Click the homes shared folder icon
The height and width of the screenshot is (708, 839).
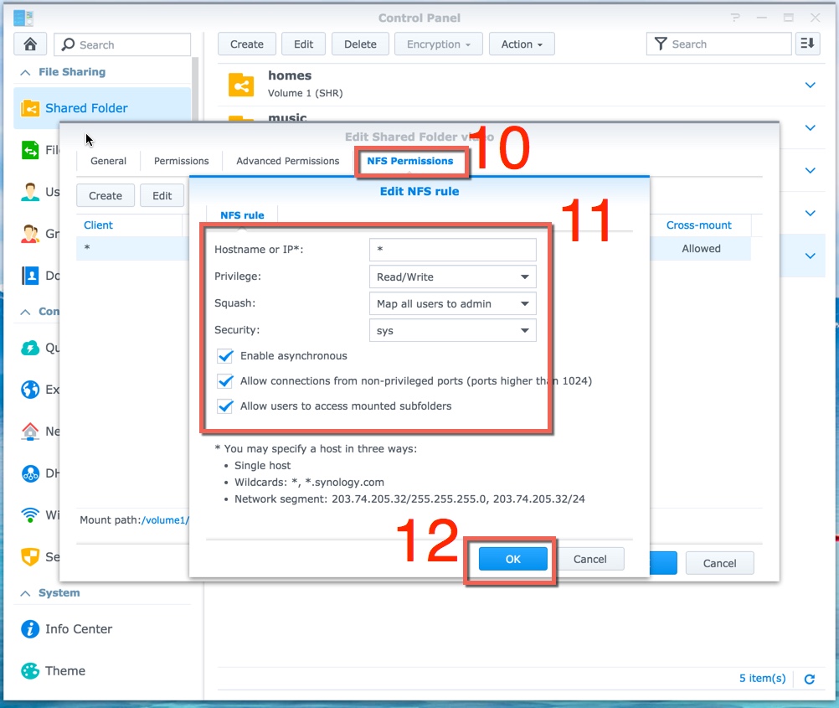pos(241,84)
